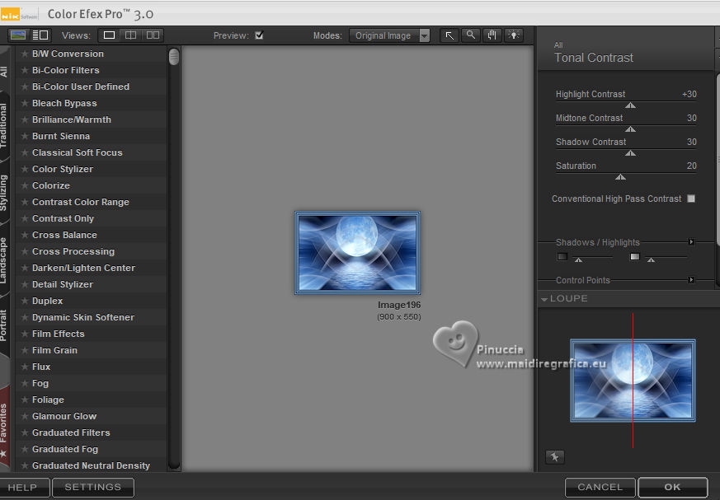Click the filter list scrollbar thumb

click(x=174, y=57)
